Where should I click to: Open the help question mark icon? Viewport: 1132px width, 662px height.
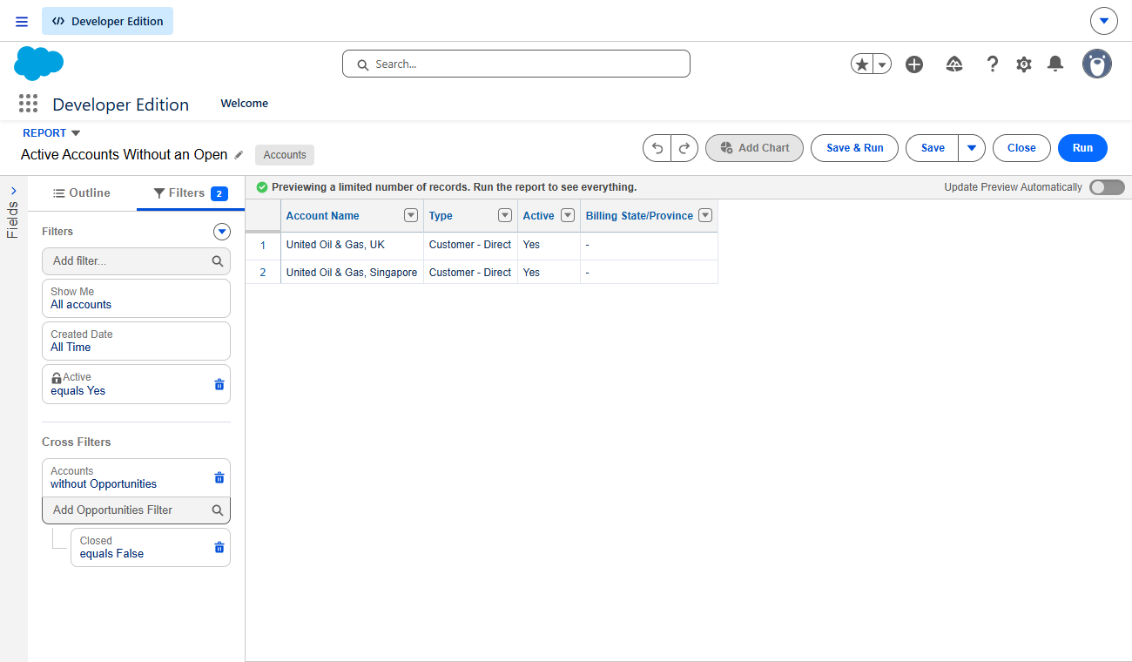(992, 64)
